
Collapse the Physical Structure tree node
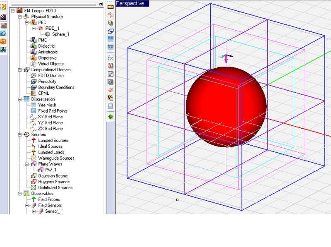(20, 17)
